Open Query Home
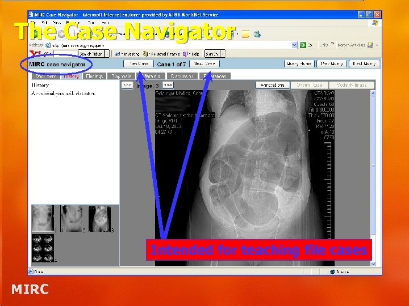Image resolution: width=409 pixels, height=306 pixels. click(x=299, y=63)
